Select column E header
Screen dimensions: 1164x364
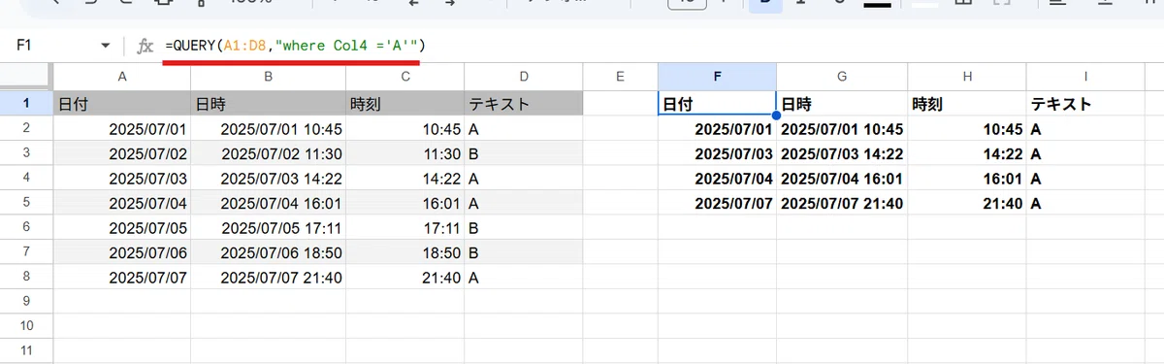[x=620, y=77]
